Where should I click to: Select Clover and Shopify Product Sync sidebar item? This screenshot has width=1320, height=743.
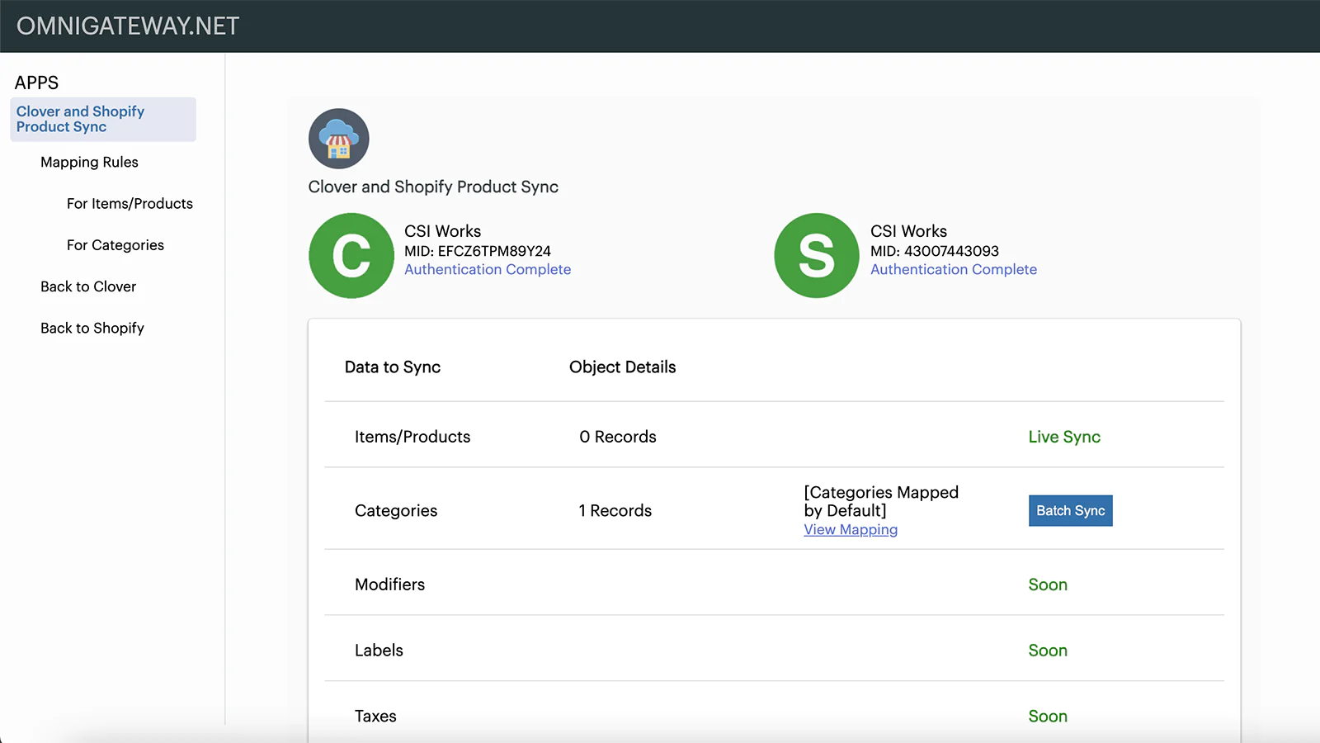(x=103, y=119)
